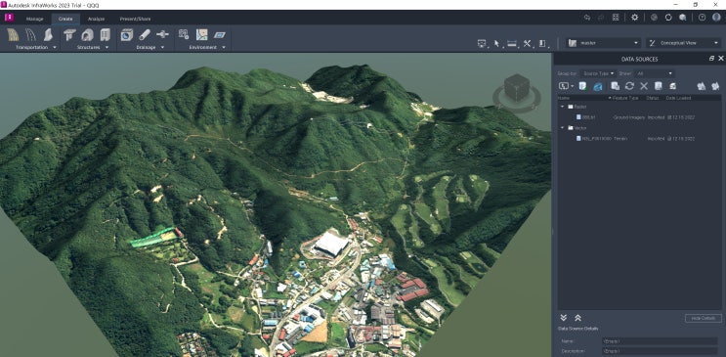
Task: Open the master proposal dropdown
Action: tap(603, 43)
